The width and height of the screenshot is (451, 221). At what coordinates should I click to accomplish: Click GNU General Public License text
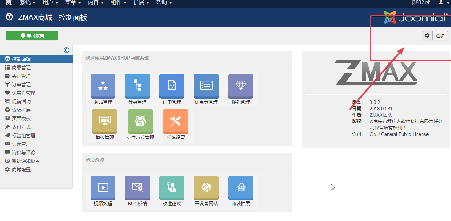coord(399,134)
